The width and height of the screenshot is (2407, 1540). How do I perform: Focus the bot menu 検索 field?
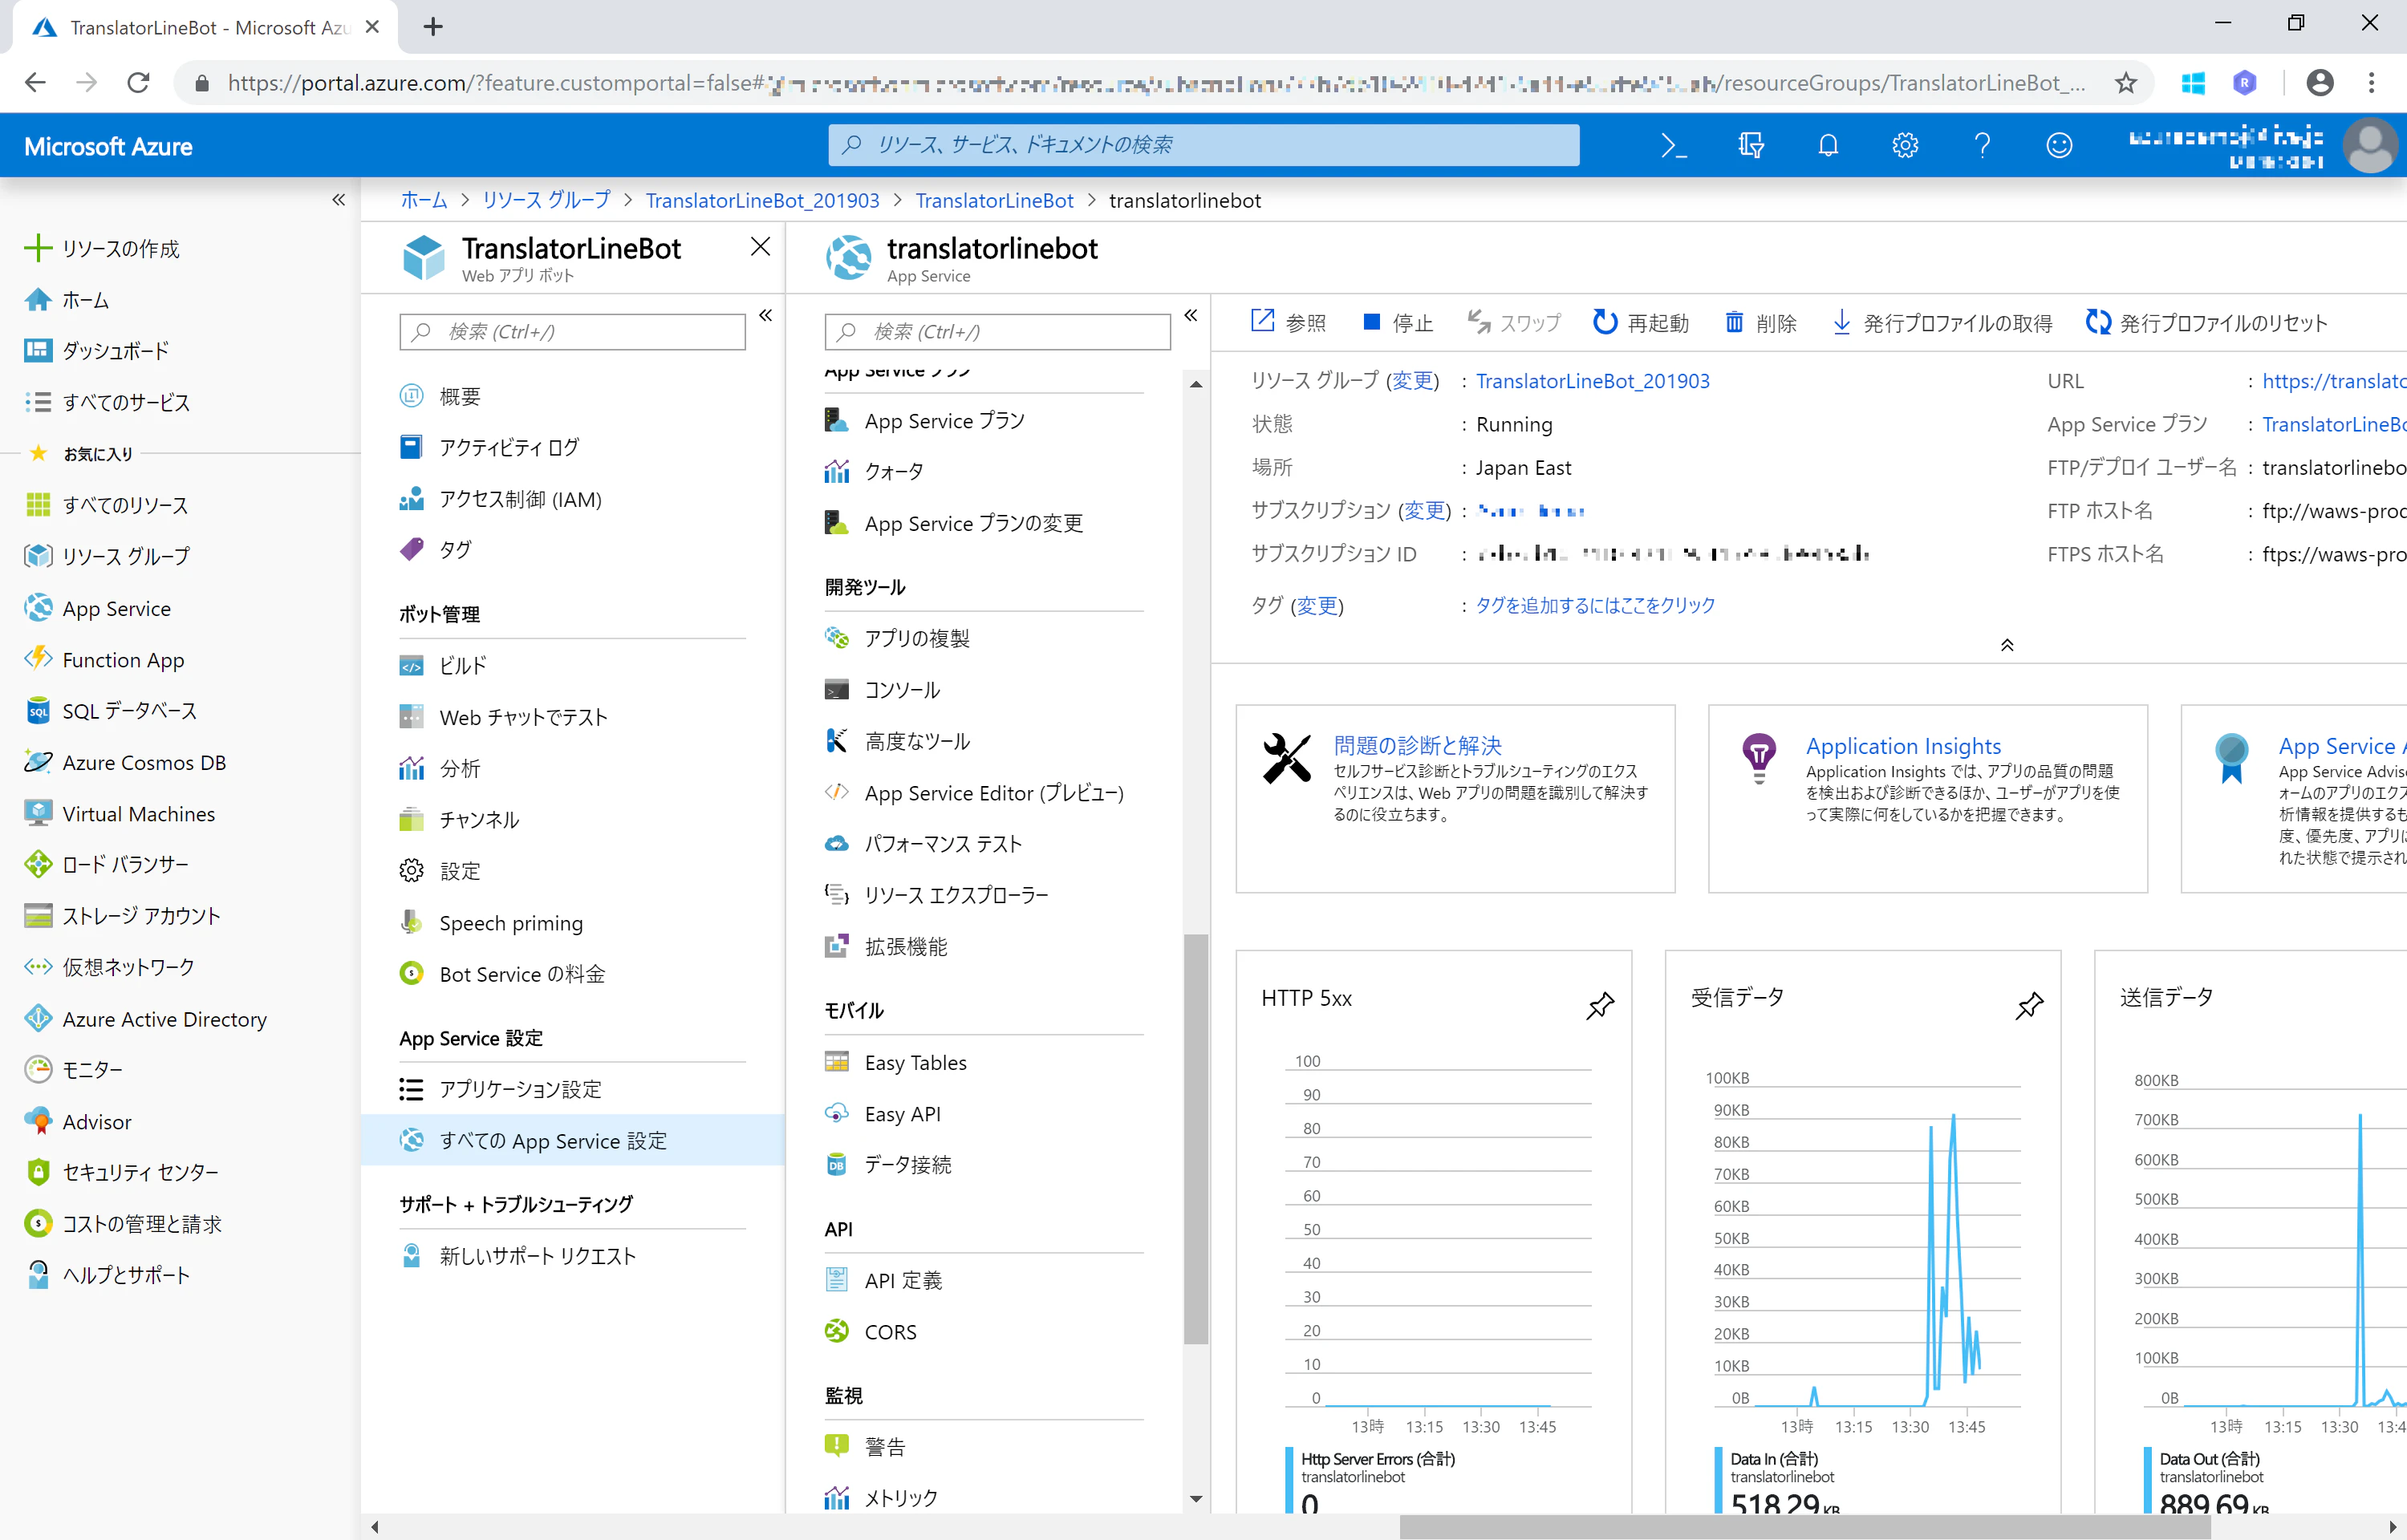point(572,332)
